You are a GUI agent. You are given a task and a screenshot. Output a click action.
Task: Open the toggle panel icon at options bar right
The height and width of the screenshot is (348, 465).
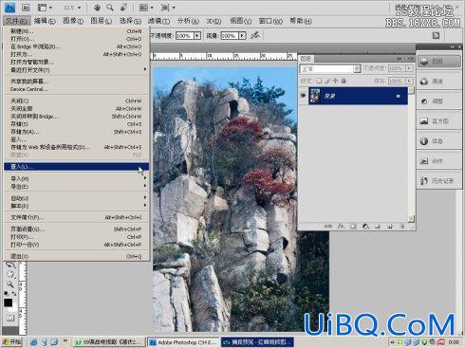coord(436,35)
